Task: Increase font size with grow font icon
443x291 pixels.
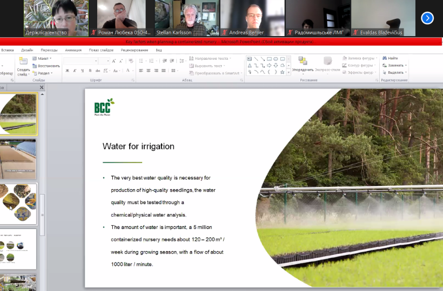Action: 114,61
